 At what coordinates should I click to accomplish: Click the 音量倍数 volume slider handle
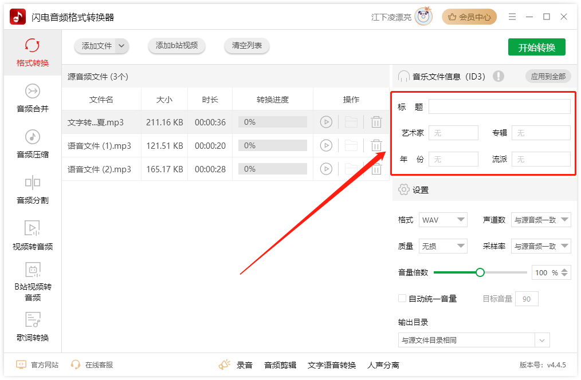coord(480,272)
